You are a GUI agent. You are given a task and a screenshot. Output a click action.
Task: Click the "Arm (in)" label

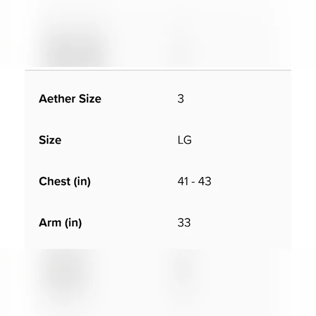coord(60,223)
